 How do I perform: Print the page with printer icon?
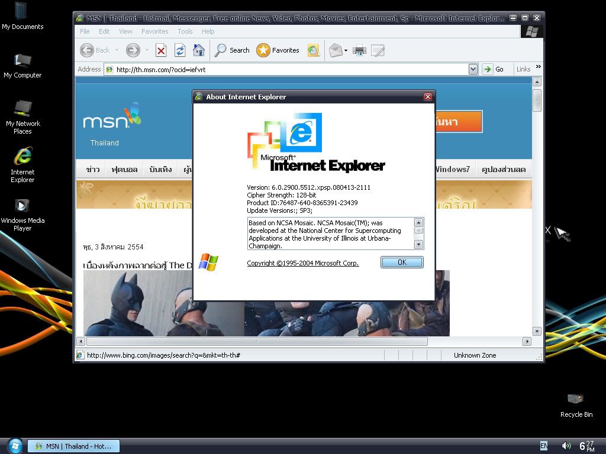pyautogui.click(x=359, y=50)
